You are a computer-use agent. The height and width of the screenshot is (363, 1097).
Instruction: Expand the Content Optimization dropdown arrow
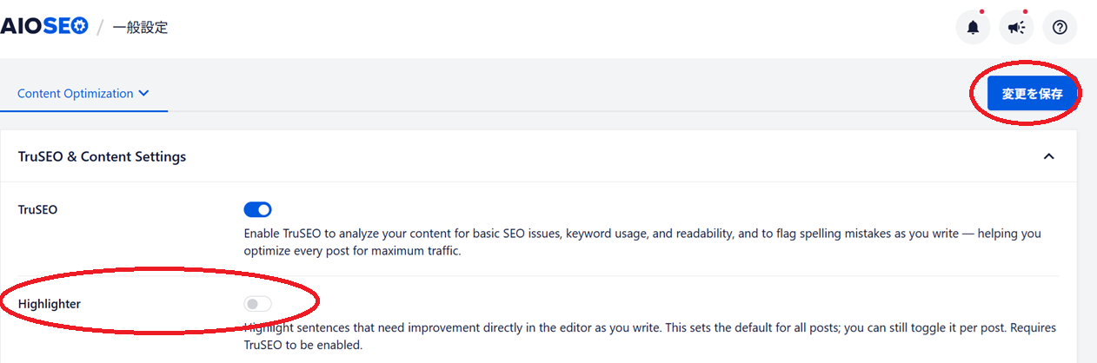(x=144, y=93)
